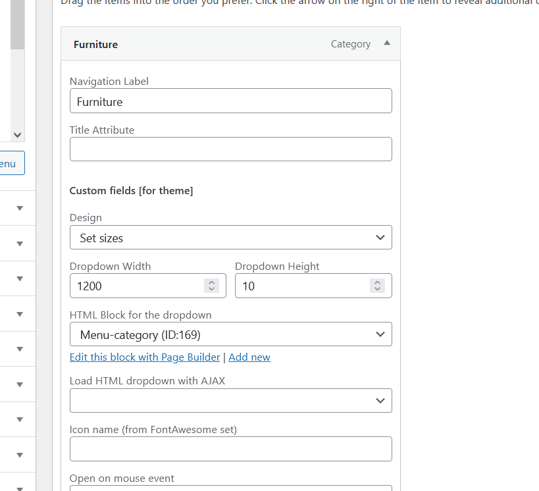The height and width of the screenshot is (491, 539).
Task: Click the Navigation Label text field
Action: coord(230,101)
